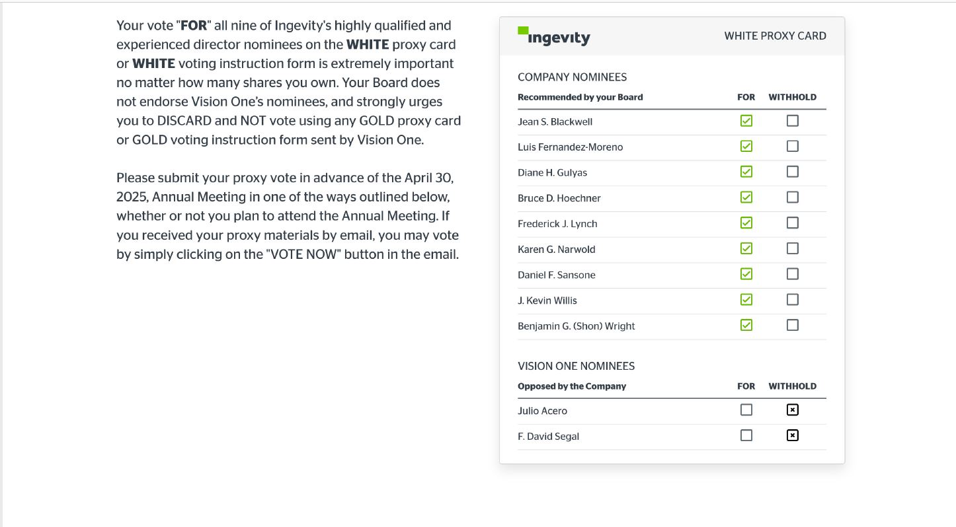Toggle FOR checkbox for Luis Fernandez-Moreno
This screenshot has height=527, width=956.
[746, 147]
